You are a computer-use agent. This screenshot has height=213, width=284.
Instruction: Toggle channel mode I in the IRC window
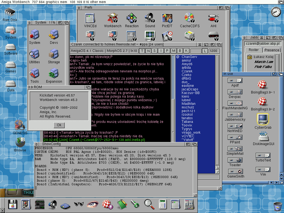click(161, 51)
